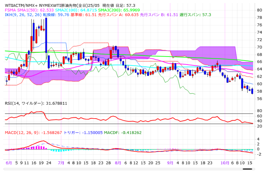Click the 10月 date axis marker
272x177 pixels.
coord(225,163)
